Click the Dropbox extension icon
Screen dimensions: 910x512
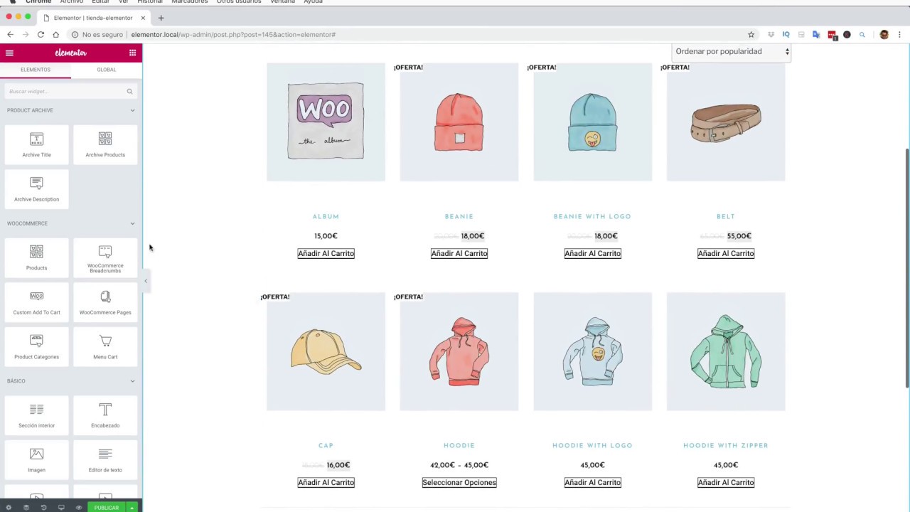click(771, 34)
